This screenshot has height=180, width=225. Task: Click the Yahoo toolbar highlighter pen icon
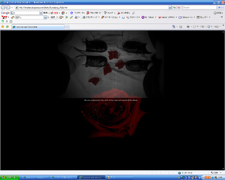click(71, 17)
